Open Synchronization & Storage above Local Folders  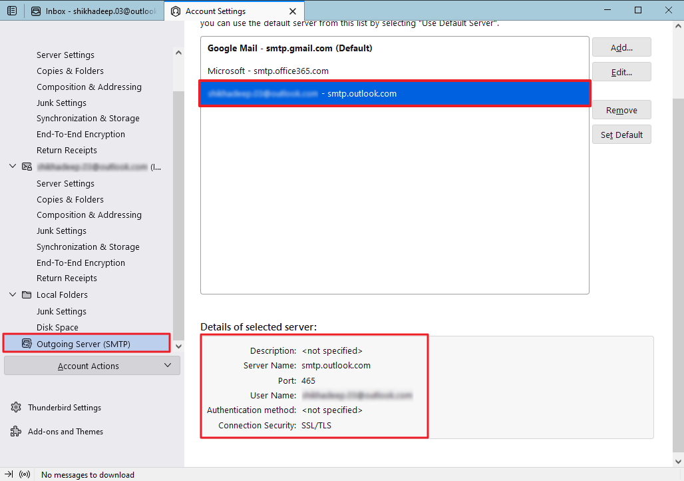(x=88, y=246)
